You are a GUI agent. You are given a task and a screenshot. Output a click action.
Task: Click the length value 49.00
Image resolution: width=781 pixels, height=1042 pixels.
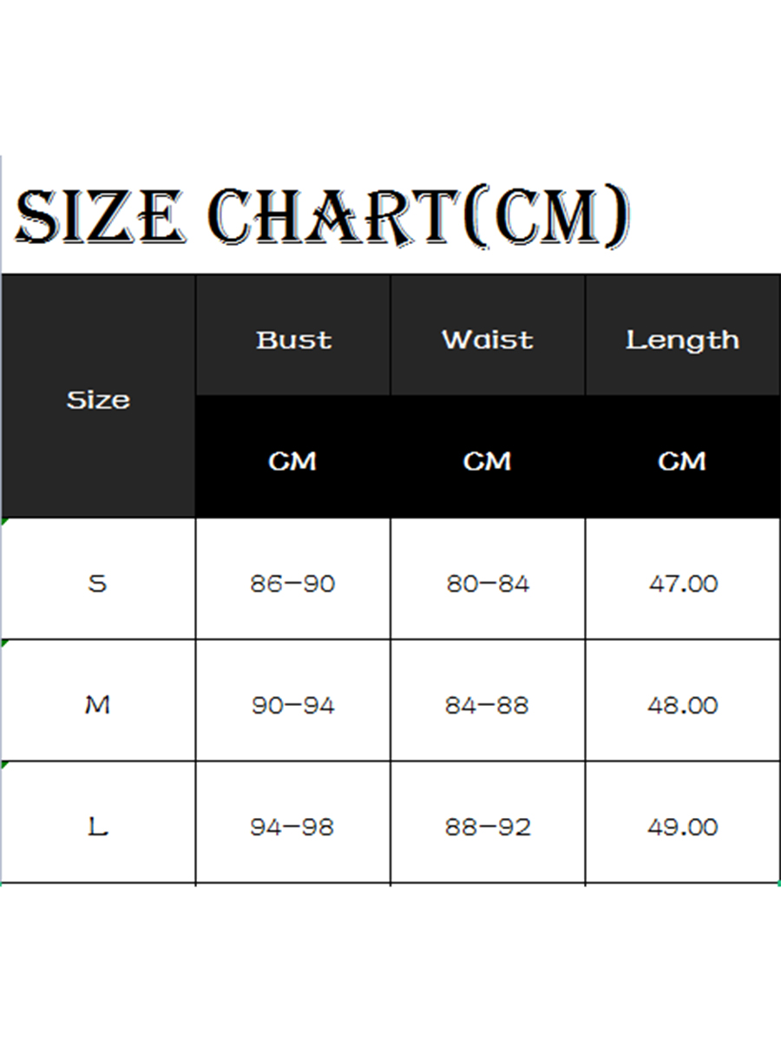[683, 827]
